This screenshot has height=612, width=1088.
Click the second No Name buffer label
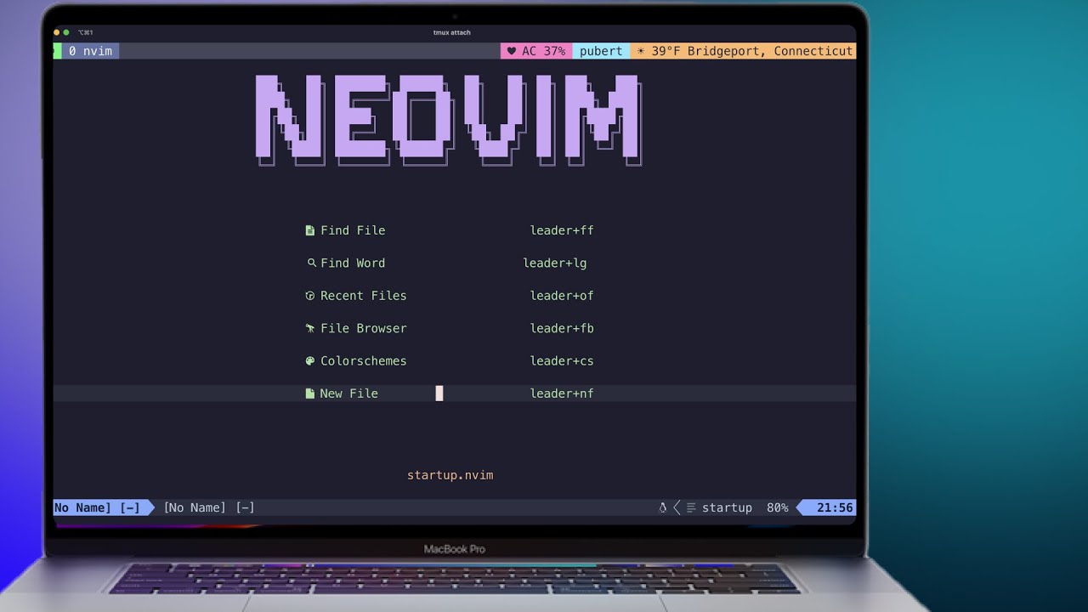pos(209,508)
